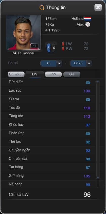Click the orange speech bubble icon

(x=42, y=7)
